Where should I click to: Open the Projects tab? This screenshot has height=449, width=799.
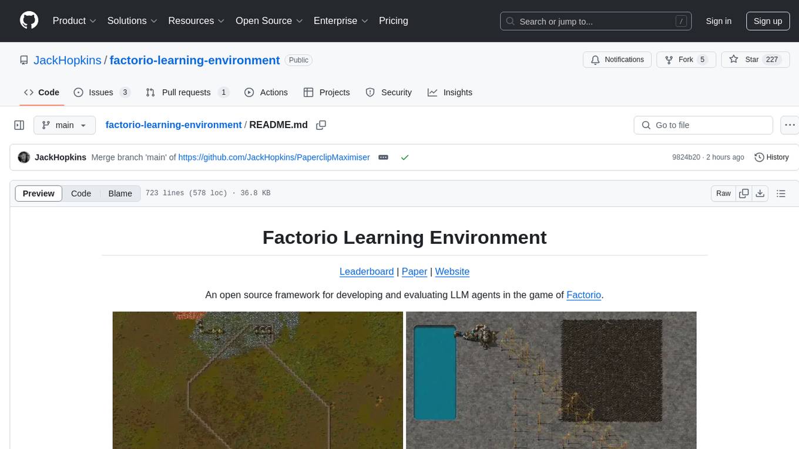point(327,92)
